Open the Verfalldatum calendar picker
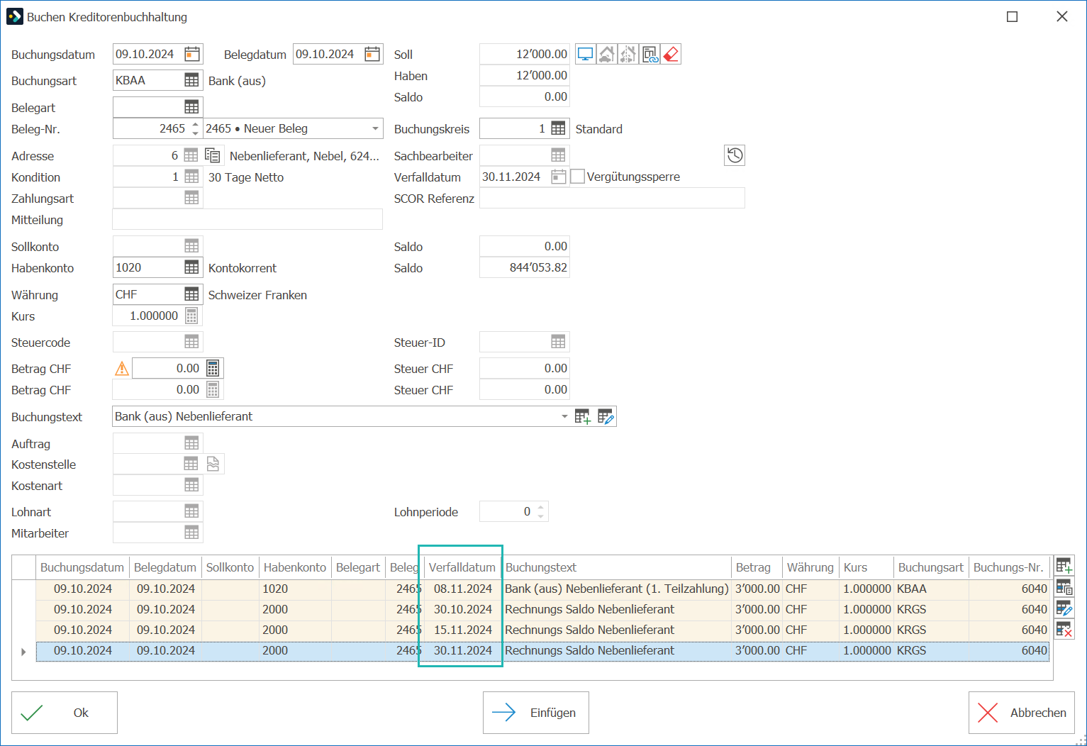The height and width of the screenshot is (746, 1087). pyautogui.click(x=559, y=177)
